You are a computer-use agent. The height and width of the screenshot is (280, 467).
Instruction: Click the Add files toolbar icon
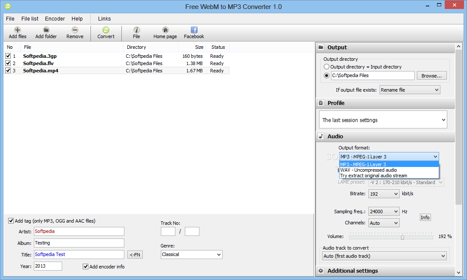18,30
